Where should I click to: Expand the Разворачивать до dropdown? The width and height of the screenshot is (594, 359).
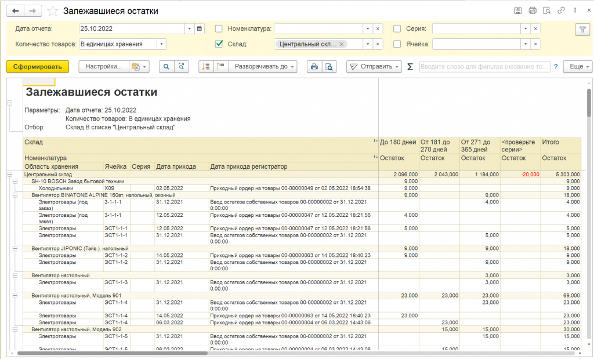click(264, 67)
